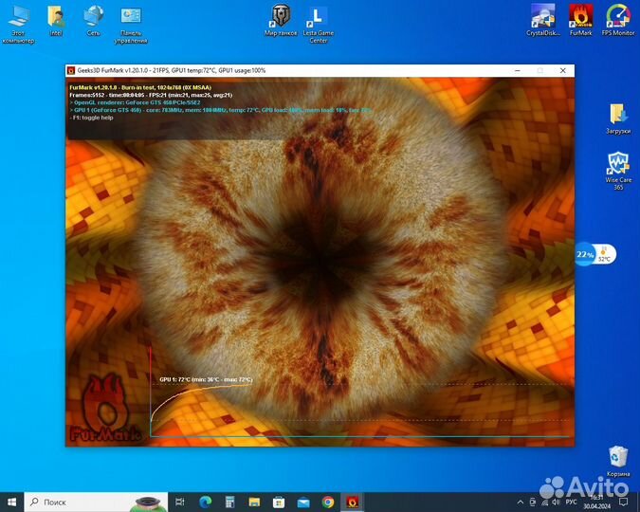Viewport: 640px width, 512px height.
Task: Open CrystalDiskMark desktop shortcut
Action: pos(542,16)
